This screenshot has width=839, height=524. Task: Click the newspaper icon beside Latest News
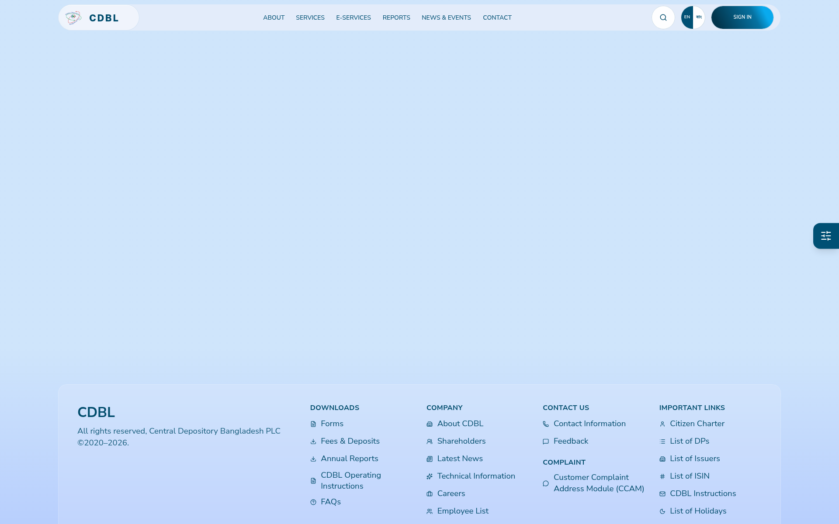tap(430, 459)
